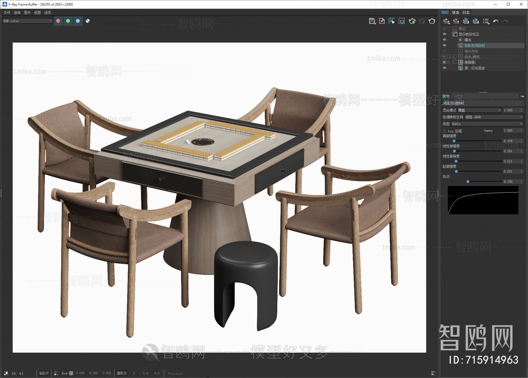Enable region render tool

[402, 21]
